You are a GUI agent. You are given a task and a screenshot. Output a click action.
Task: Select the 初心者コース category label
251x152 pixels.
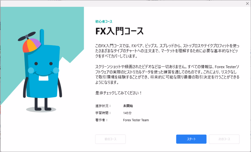pyautogui.click(x=104, y=22)
